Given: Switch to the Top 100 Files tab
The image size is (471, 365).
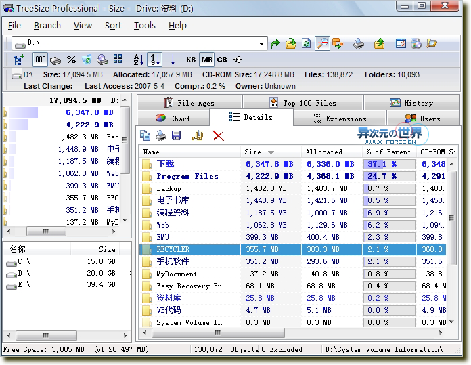Looking at the screenshot, I should coord(302,103).
